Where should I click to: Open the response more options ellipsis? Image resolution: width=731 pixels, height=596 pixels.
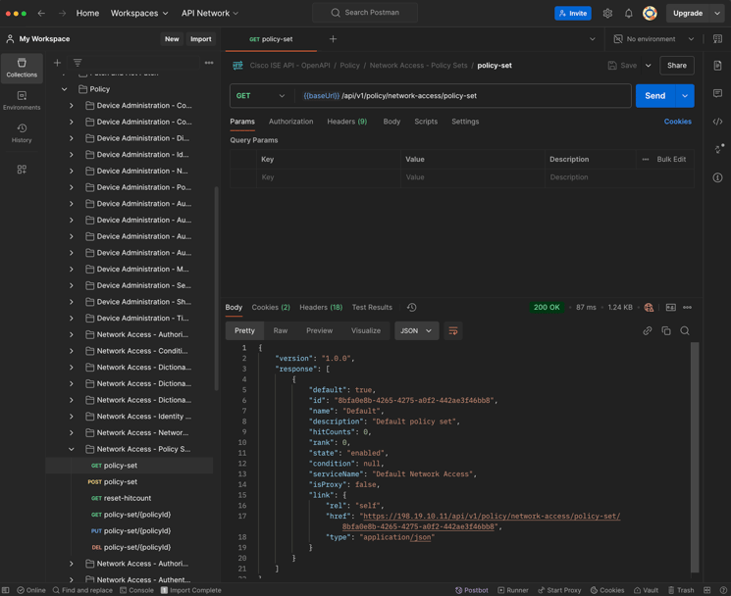tap(687, 308)
